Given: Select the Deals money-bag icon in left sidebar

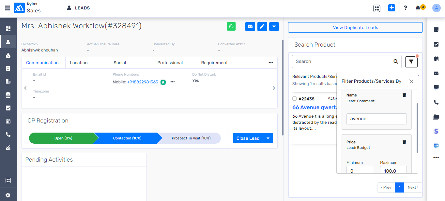Looking at the screenshot, I should point(8,55).
